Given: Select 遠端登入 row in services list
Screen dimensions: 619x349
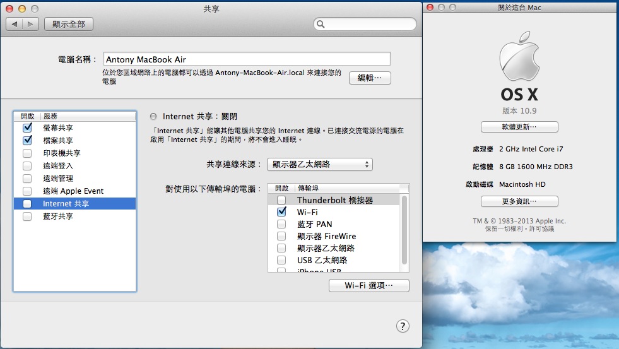Looking at the screenshot, I should 75,166.
